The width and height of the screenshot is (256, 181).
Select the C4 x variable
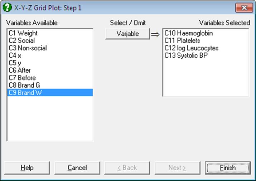(x=50, y=55)
